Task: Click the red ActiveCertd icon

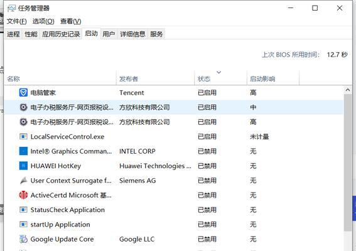Action: click(23, 195)
